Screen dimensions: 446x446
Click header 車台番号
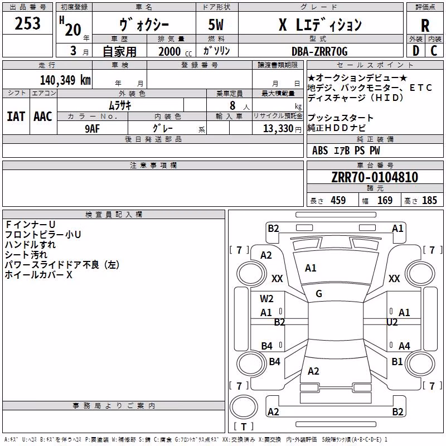[375, 165]
